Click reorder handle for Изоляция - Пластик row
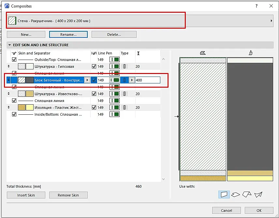This screenshot has width=279, height=218. tap(8, 108)
